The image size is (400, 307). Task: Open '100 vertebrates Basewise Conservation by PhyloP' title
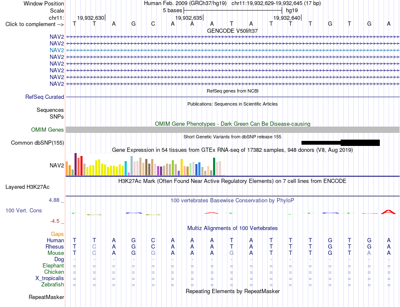232,201
